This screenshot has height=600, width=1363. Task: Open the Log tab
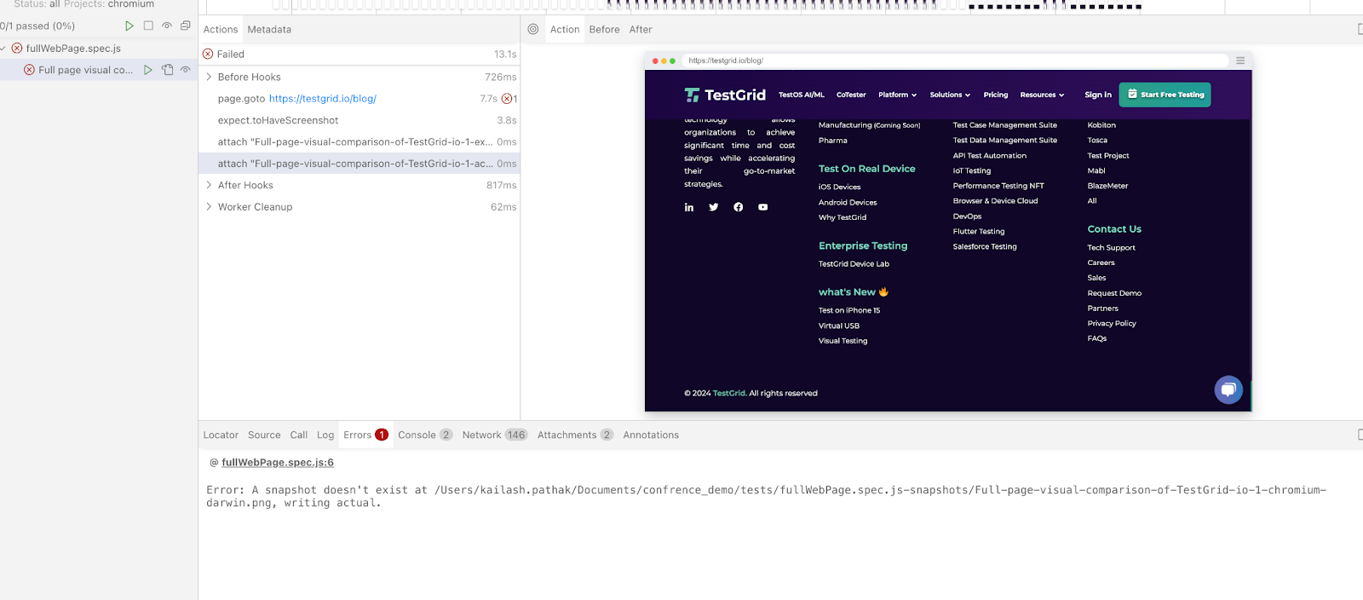pyautogui.click(x=325, y=435)
